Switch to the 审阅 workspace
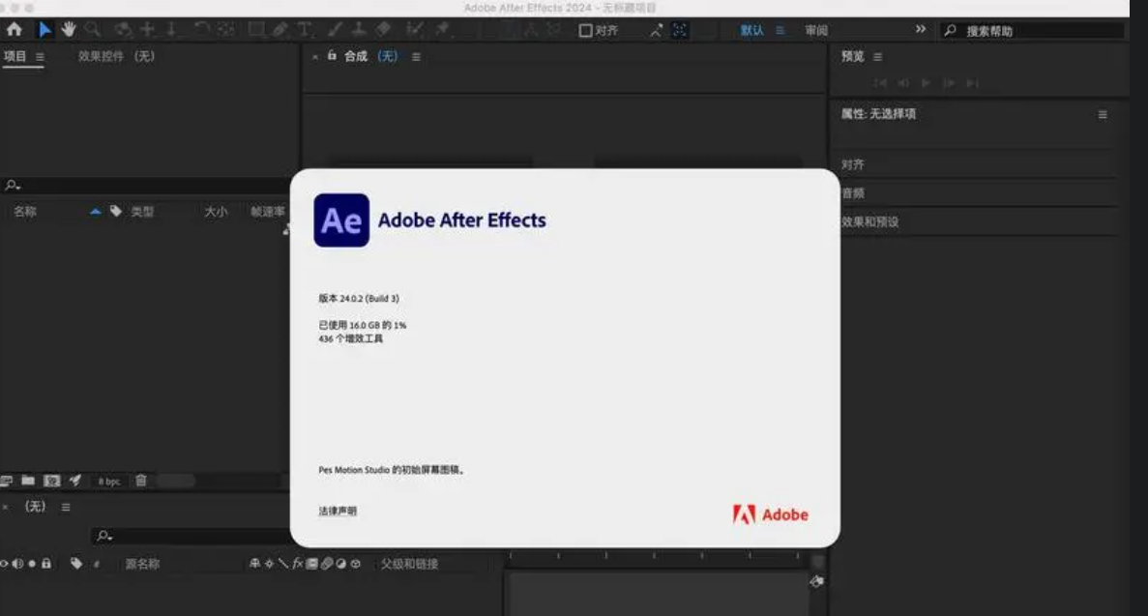The width and height of the screenshot is (1148, 616). 815,29
